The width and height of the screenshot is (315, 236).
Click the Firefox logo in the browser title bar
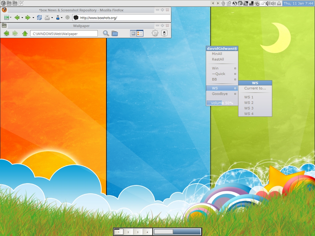click(x=4, y=10)
